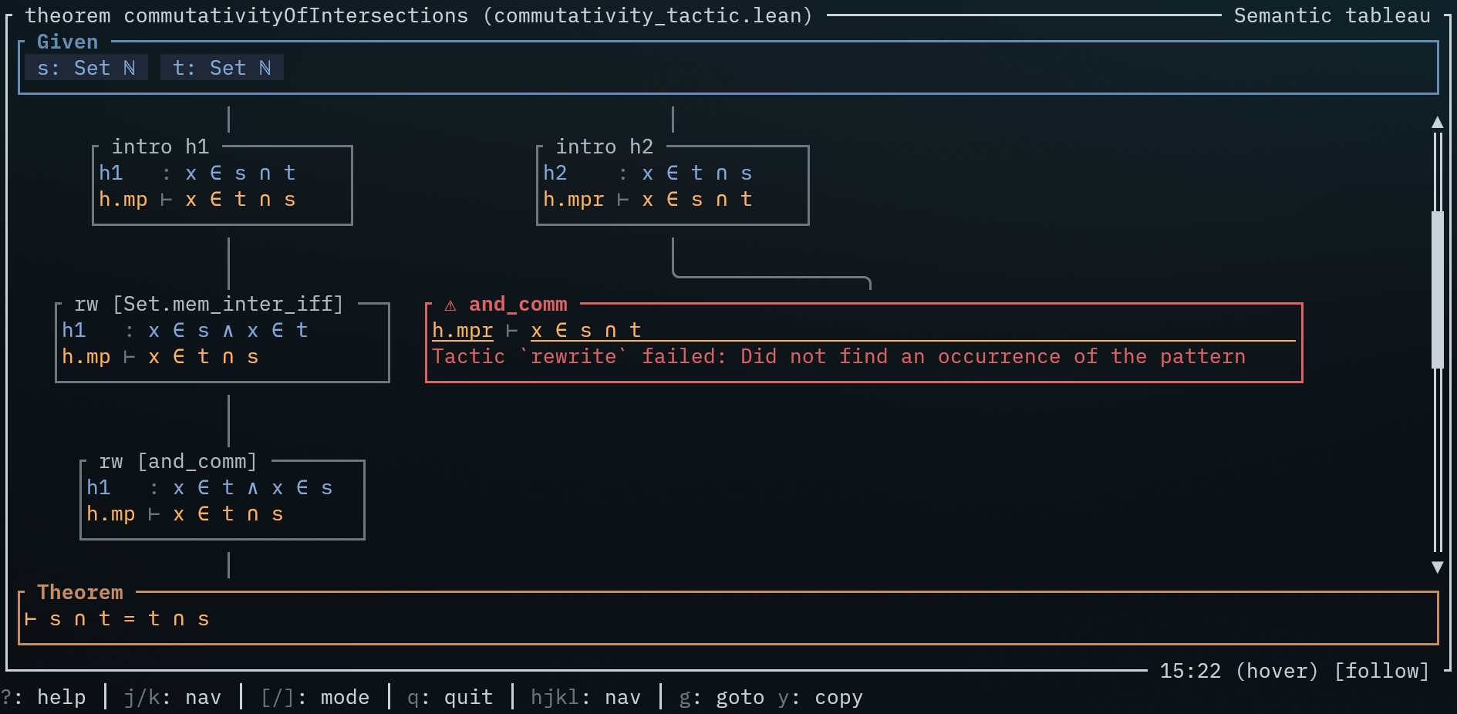Click the 't: Set ℕ' hypothesis chip
1457x714 pixels.
click(x=222, y=68)
